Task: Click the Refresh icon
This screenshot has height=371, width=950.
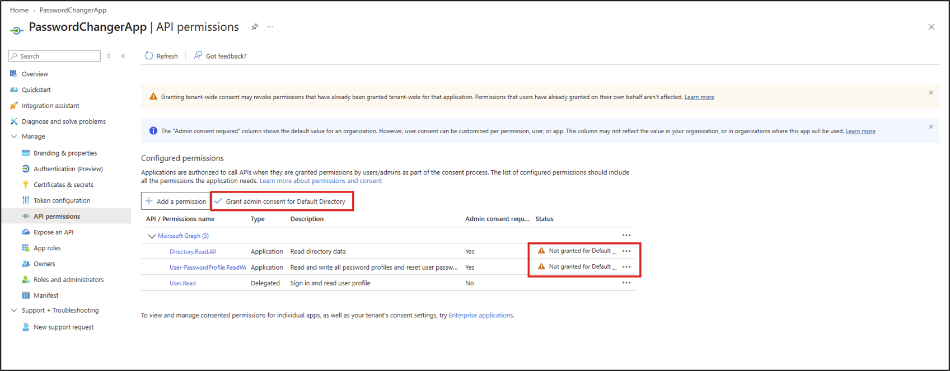Action: click(x=149, y=56)
